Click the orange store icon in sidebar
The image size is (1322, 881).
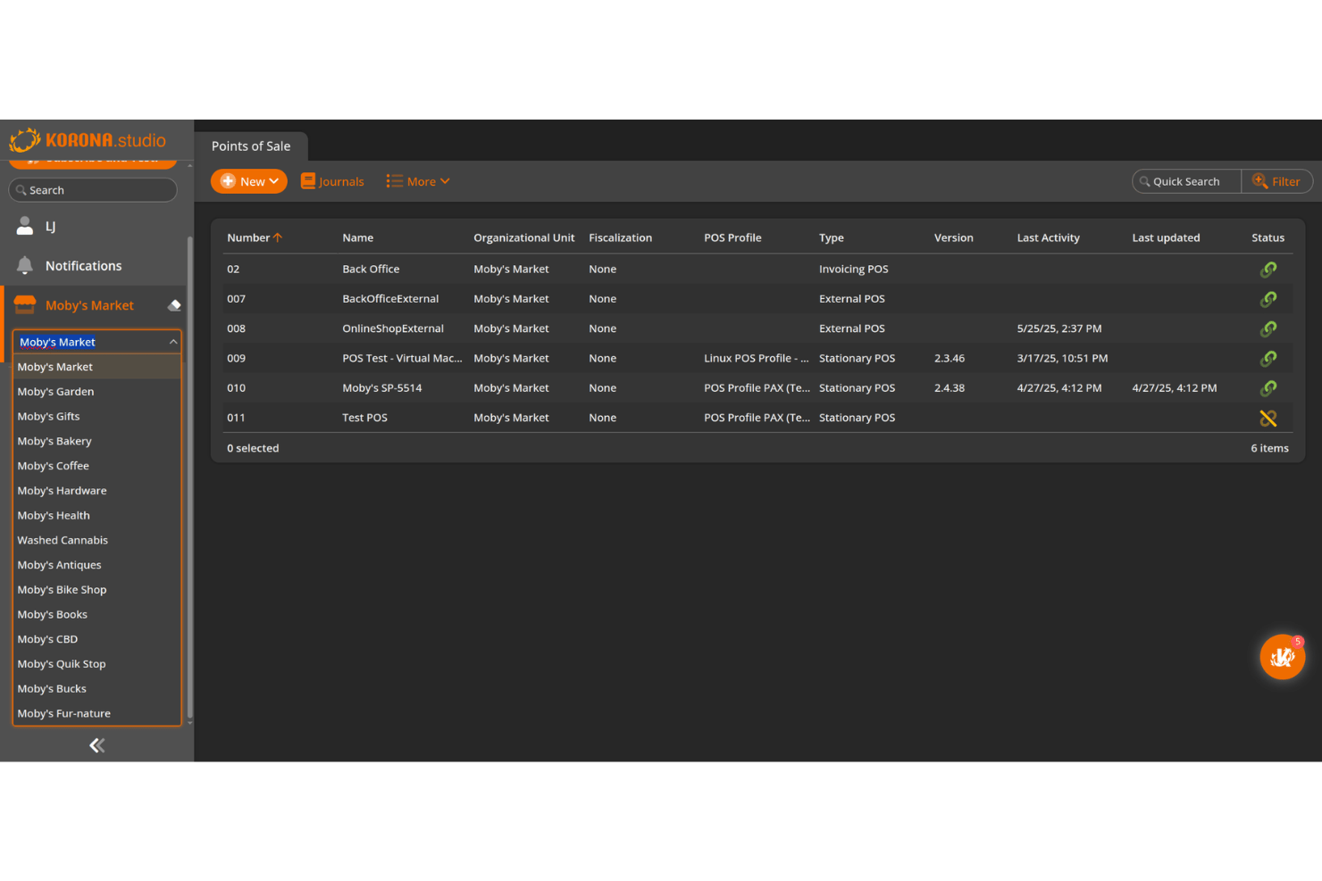click(25, 305)
